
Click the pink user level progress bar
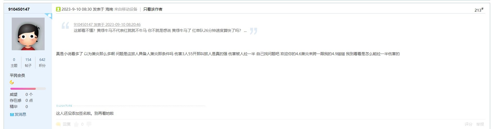(x=28, y=89)
